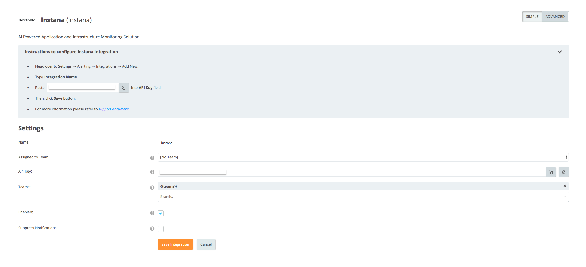Uncheck the Enabled checkbox

coord(161,213)
